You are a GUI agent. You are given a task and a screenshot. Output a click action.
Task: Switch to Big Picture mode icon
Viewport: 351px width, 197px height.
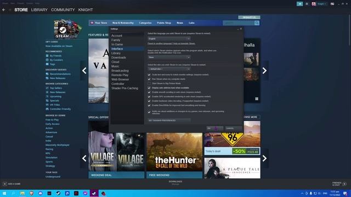[x=332, y=4]
